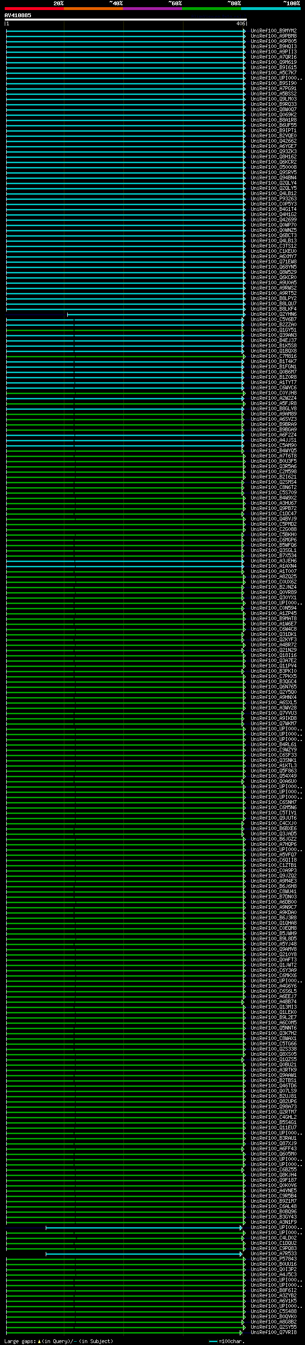The width and height of the screenshot is (305, 1345).
Task: Select hit label UniRef100_Q94BN4
Action: (274, 177)
